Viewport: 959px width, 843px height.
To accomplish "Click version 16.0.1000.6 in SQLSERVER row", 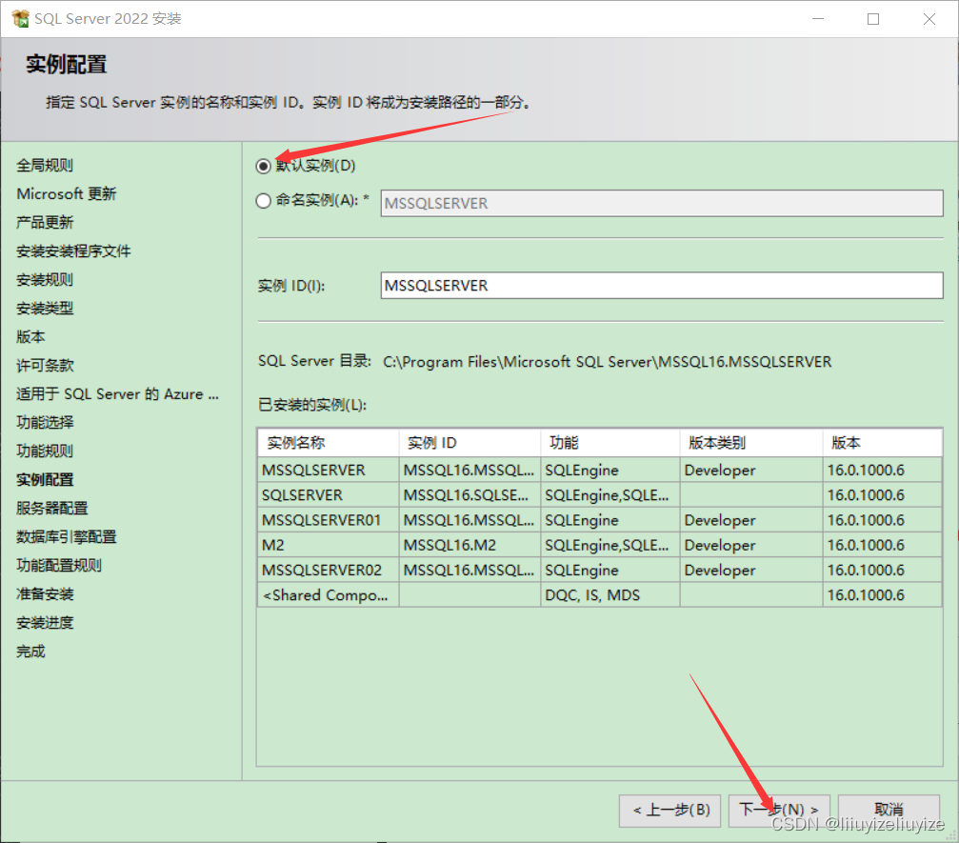I will click(x=882, y=495).
